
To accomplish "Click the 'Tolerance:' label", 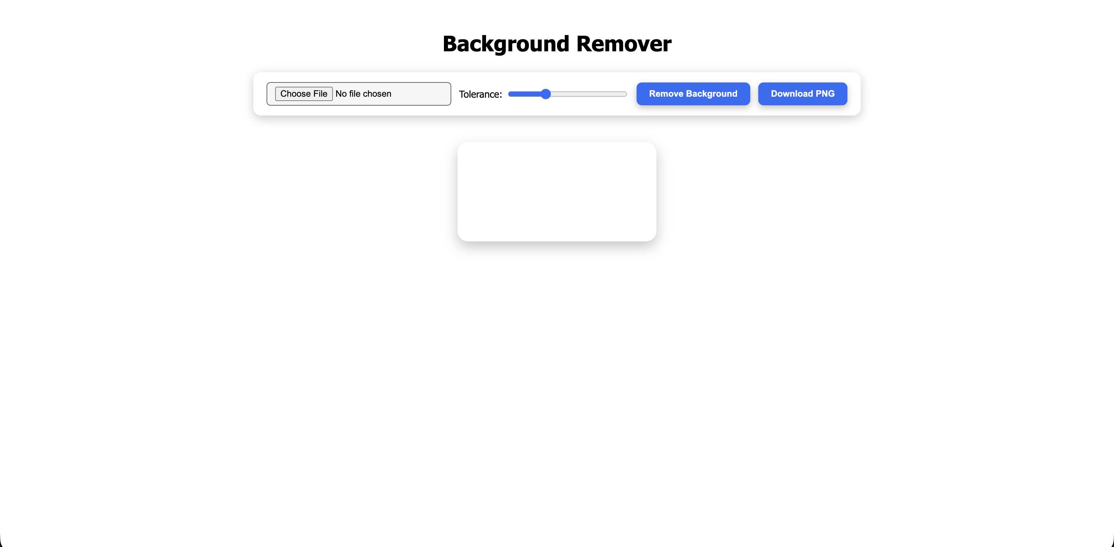I will tap(480, 94).
